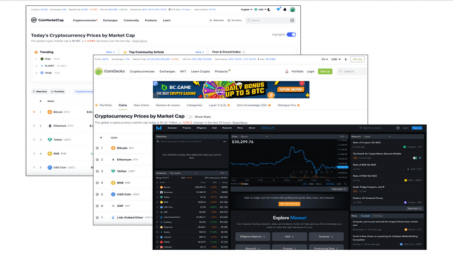Toggle CoinGecko dark mode moon
453x255 pixels.
point(346,59)
